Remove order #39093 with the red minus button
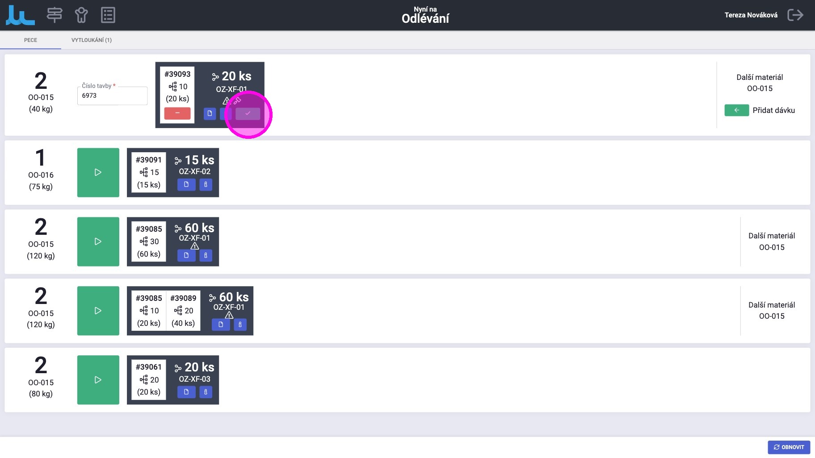Viewport: 815px width, 458px height. coord(177,113)
